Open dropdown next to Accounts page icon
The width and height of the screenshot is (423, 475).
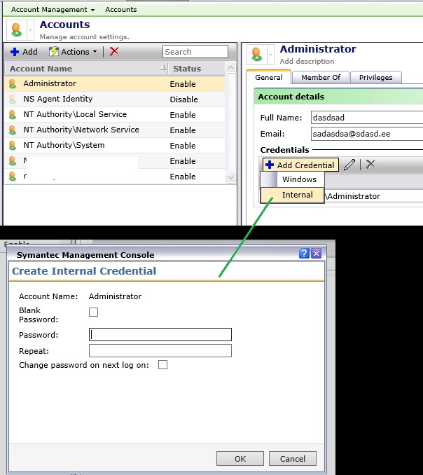tap(30, 30)
